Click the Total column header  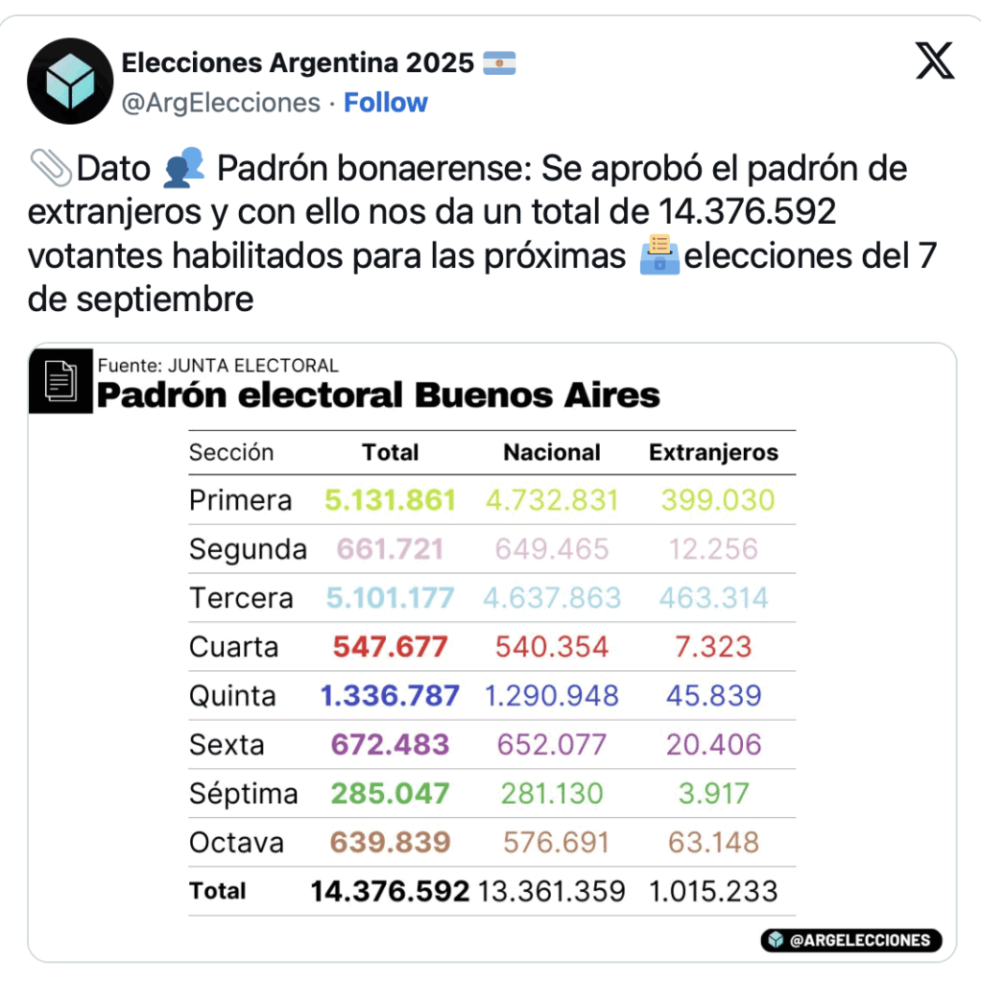[x=390, y=453]
